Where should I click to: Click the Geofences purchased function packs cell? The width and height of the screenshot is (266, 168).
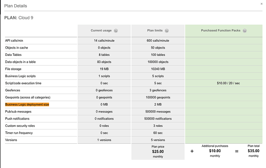pyautogui.click(x=223, y=90)
